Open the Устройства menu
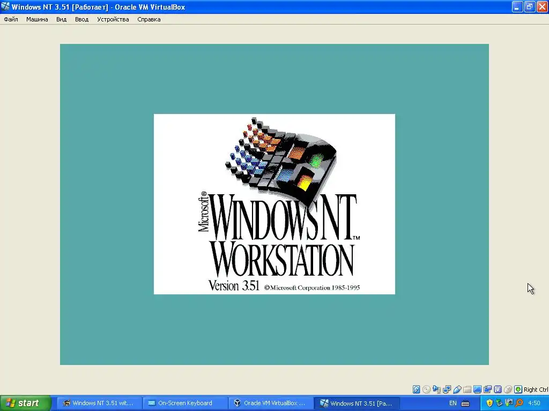The height and width of the screenshot is (411, 549). 113,20
